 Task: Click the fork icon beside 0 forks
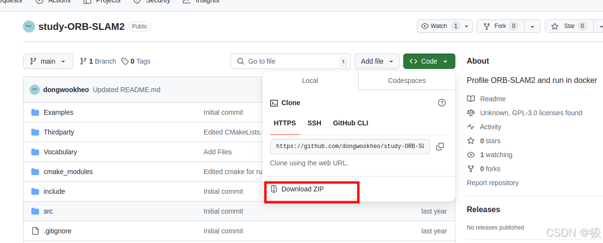[x=471, y=169]
